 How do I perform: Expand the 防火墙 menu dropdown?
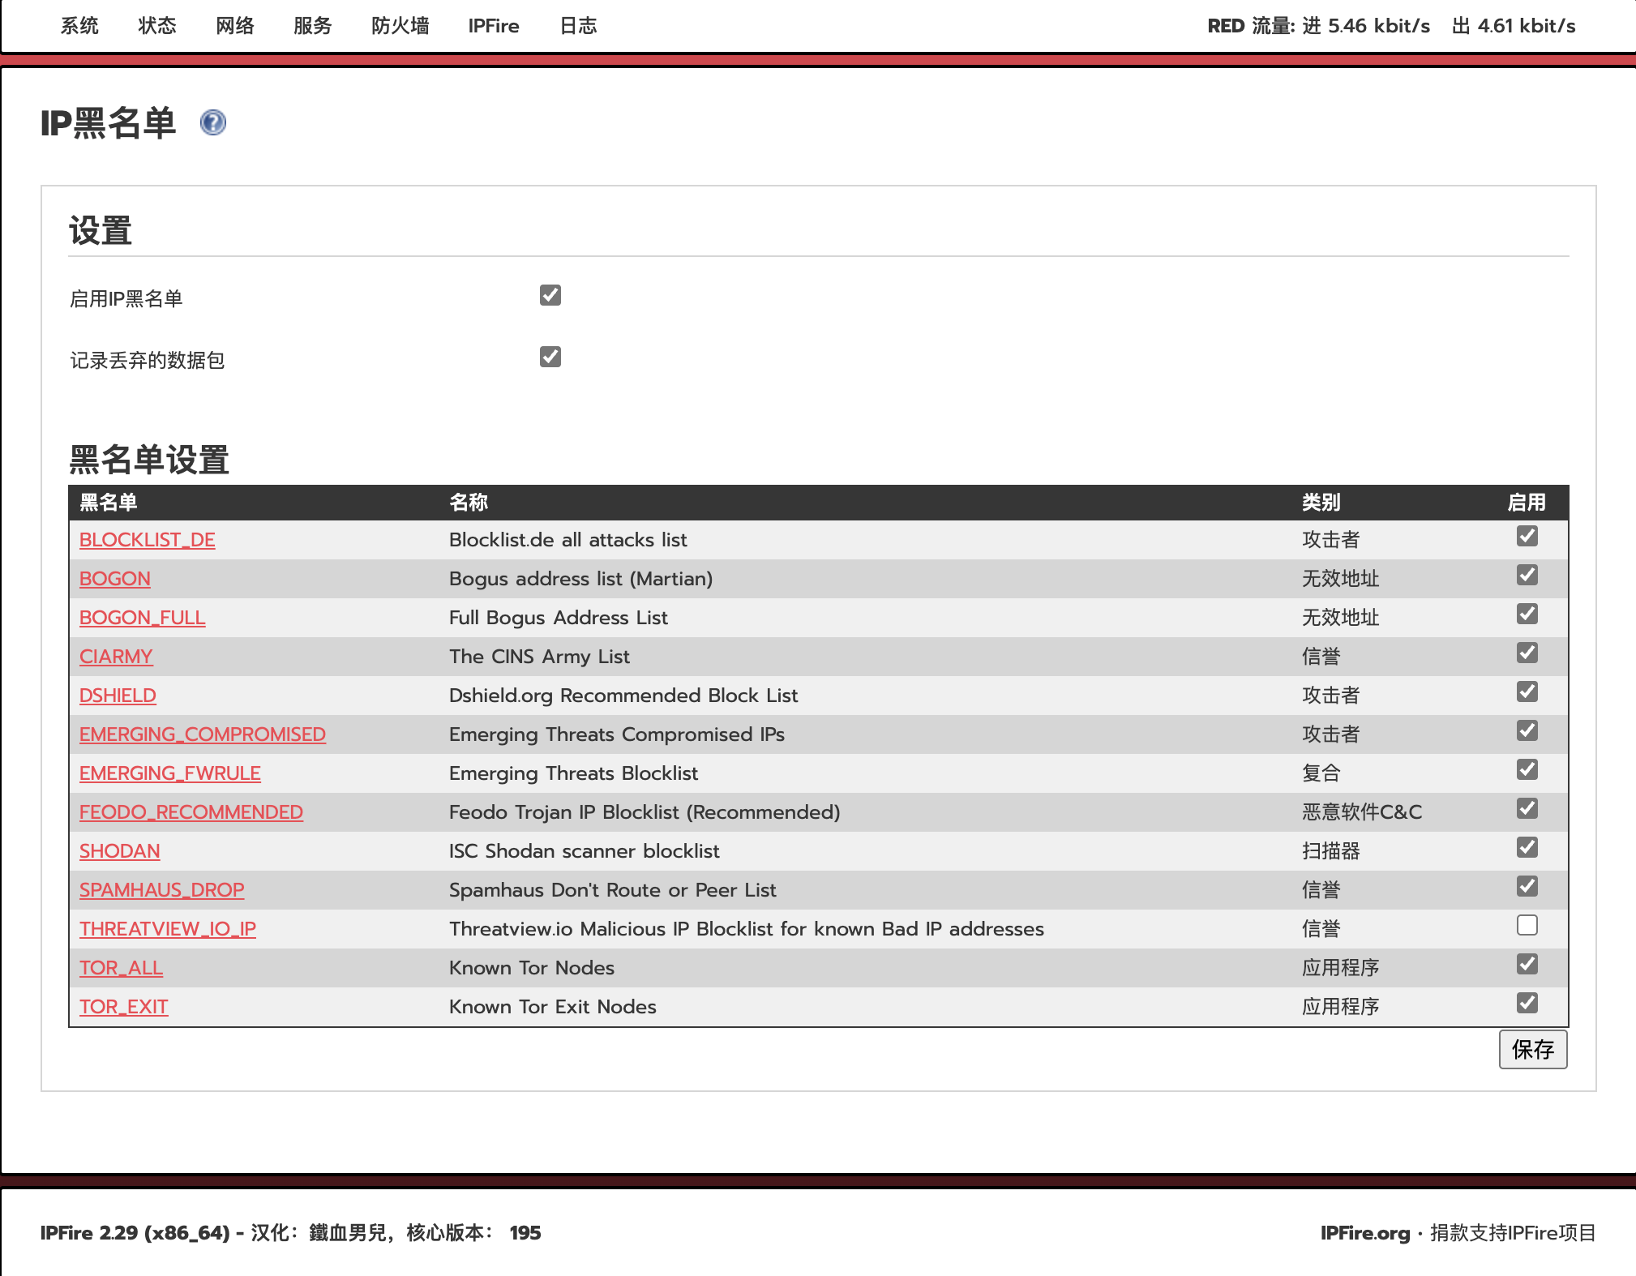click(400, 26)
